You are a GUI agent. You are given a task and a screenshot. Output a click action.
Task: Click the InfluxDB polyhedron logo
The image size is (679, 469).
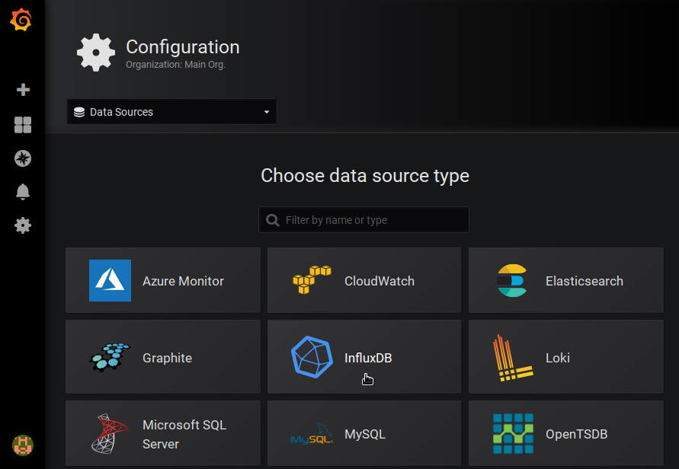tap(312, 357)
